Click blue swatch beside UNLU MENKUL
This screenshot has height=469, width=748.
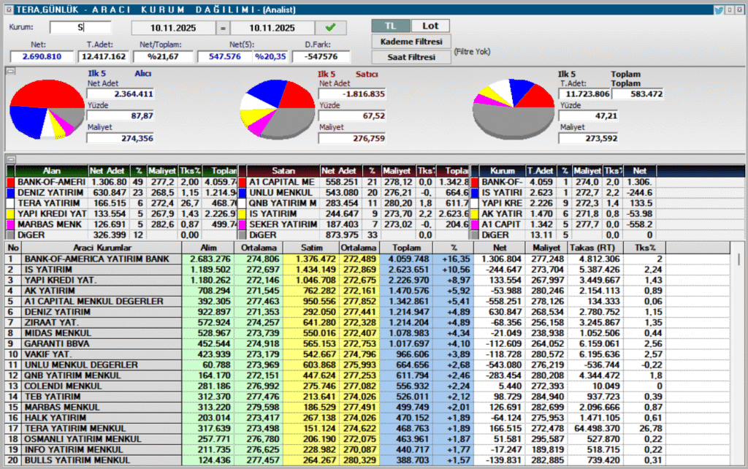coord(243,193)
